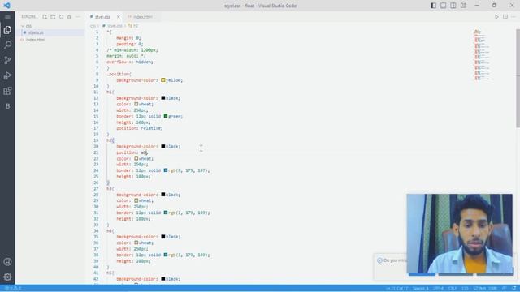Toggle the secondary side bar layout button
520x292 pixels.
pos(453,6)
